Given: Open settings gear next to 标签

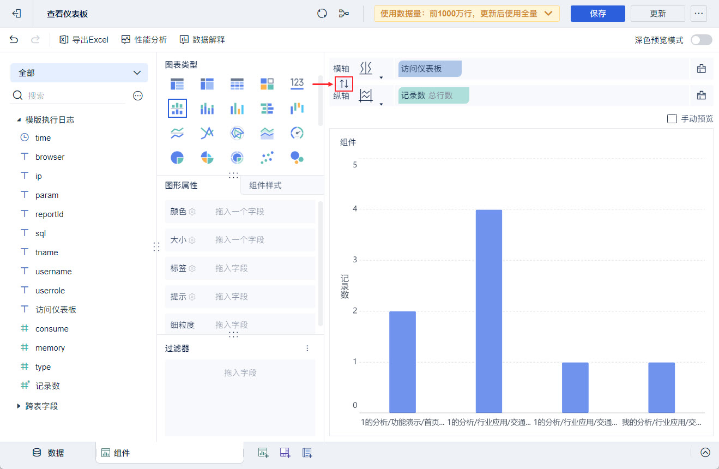Looking at the screenshot, I should [192, 268].
